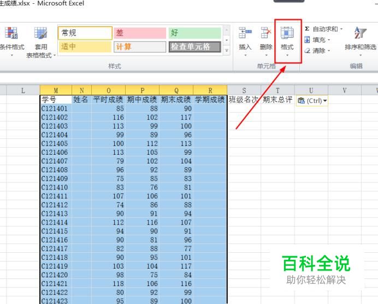The height and width of the screenshot is (304, 378).
Task: Expand the Insert (插入) button dropdown arrow
Action: 245,56
